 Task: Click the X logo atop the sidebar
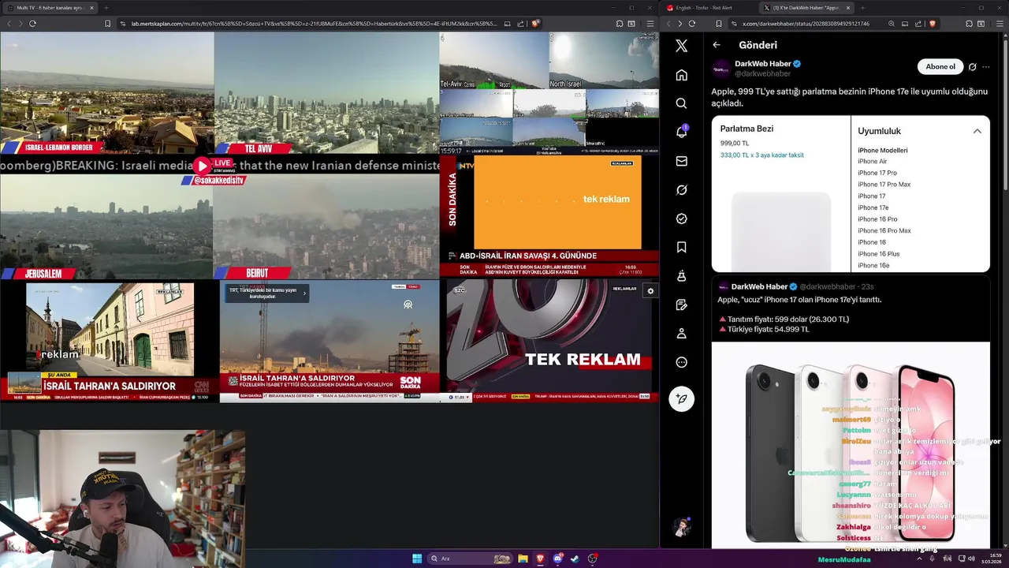click(682, 46)
